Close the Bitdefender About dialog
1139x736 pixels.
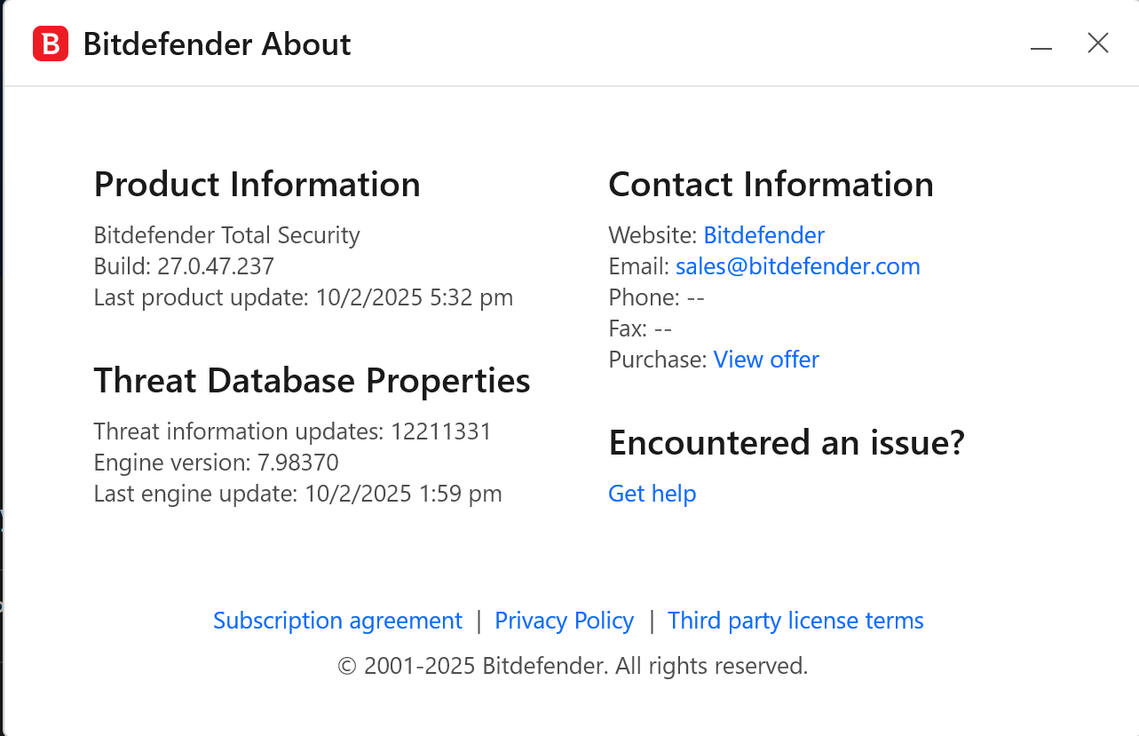pos(1098,43)
